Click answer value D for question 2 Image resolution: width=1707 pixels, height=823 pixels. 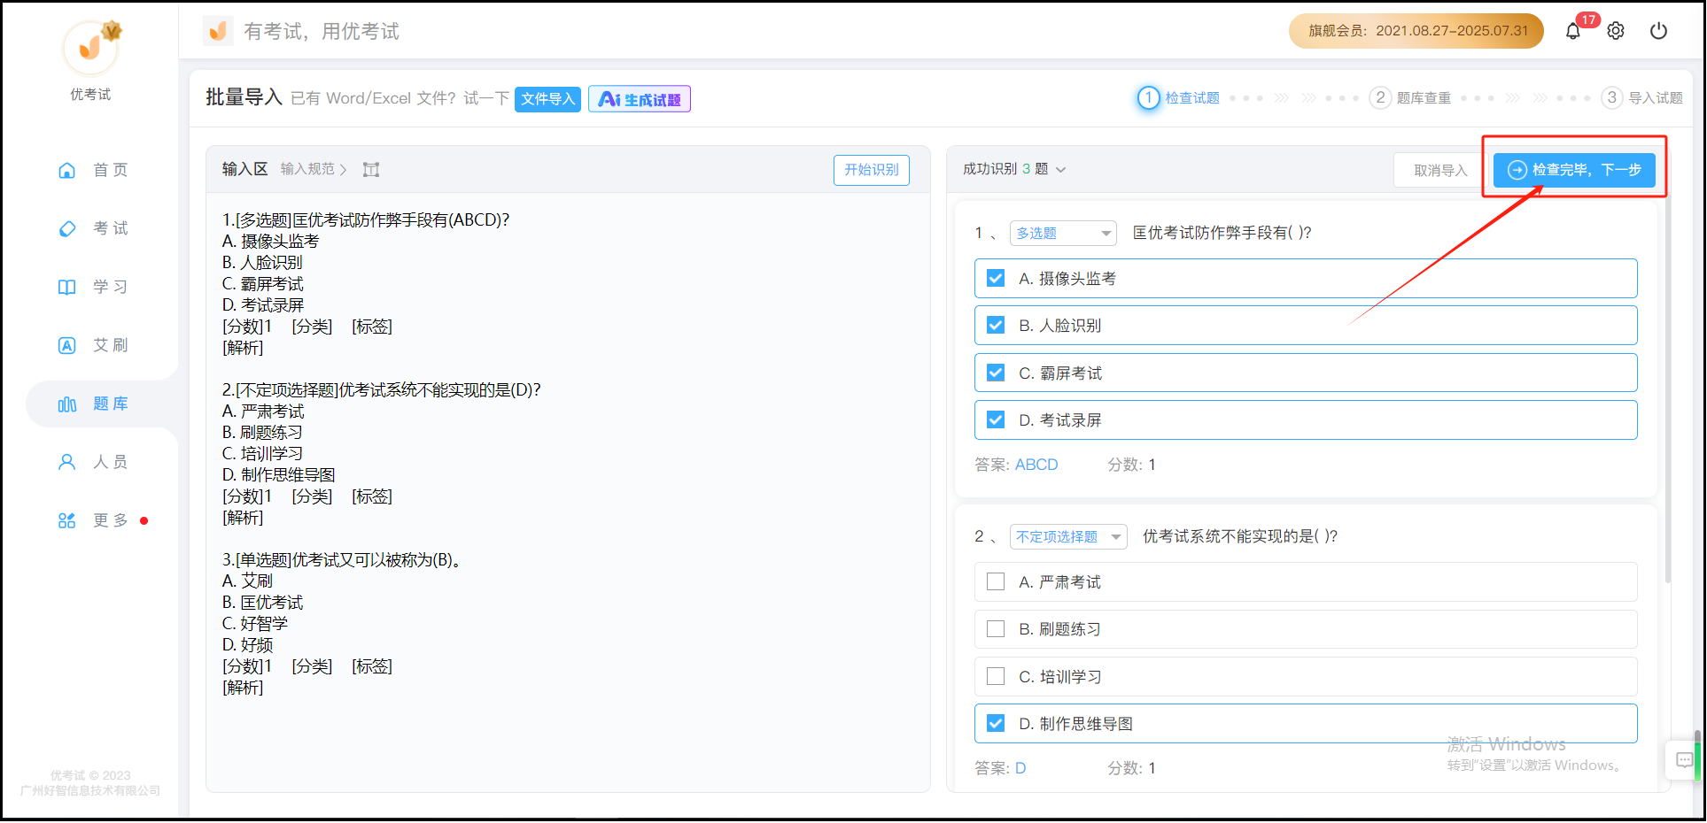pyautogui.click(x=1020, y=769)
